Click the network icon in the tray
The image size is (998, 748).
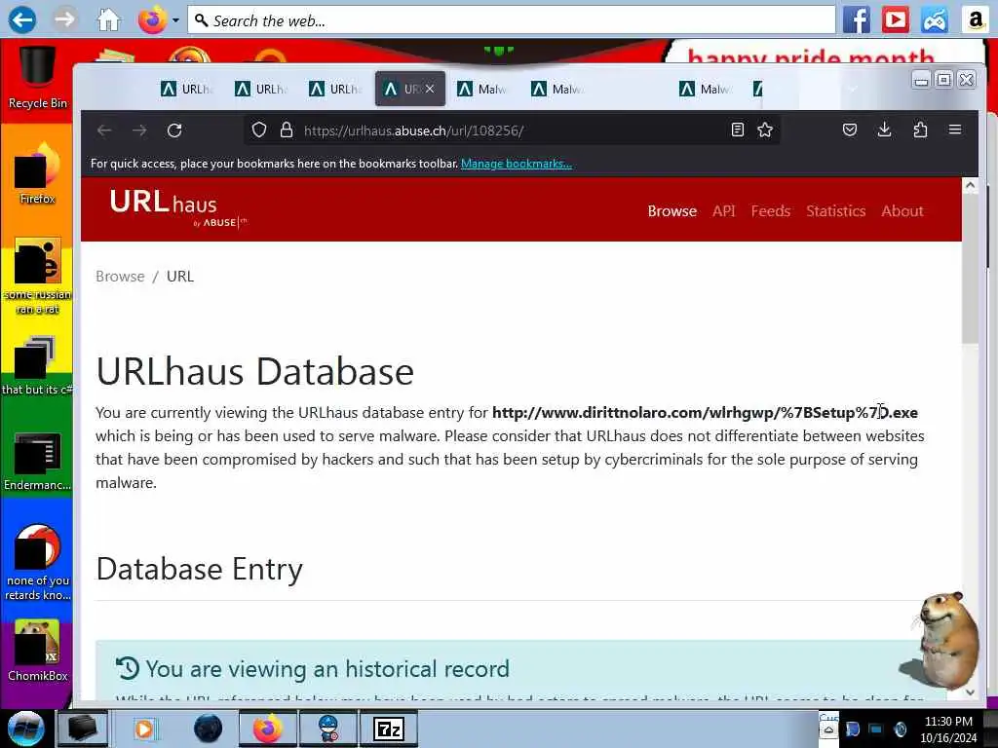coord(876,729)
